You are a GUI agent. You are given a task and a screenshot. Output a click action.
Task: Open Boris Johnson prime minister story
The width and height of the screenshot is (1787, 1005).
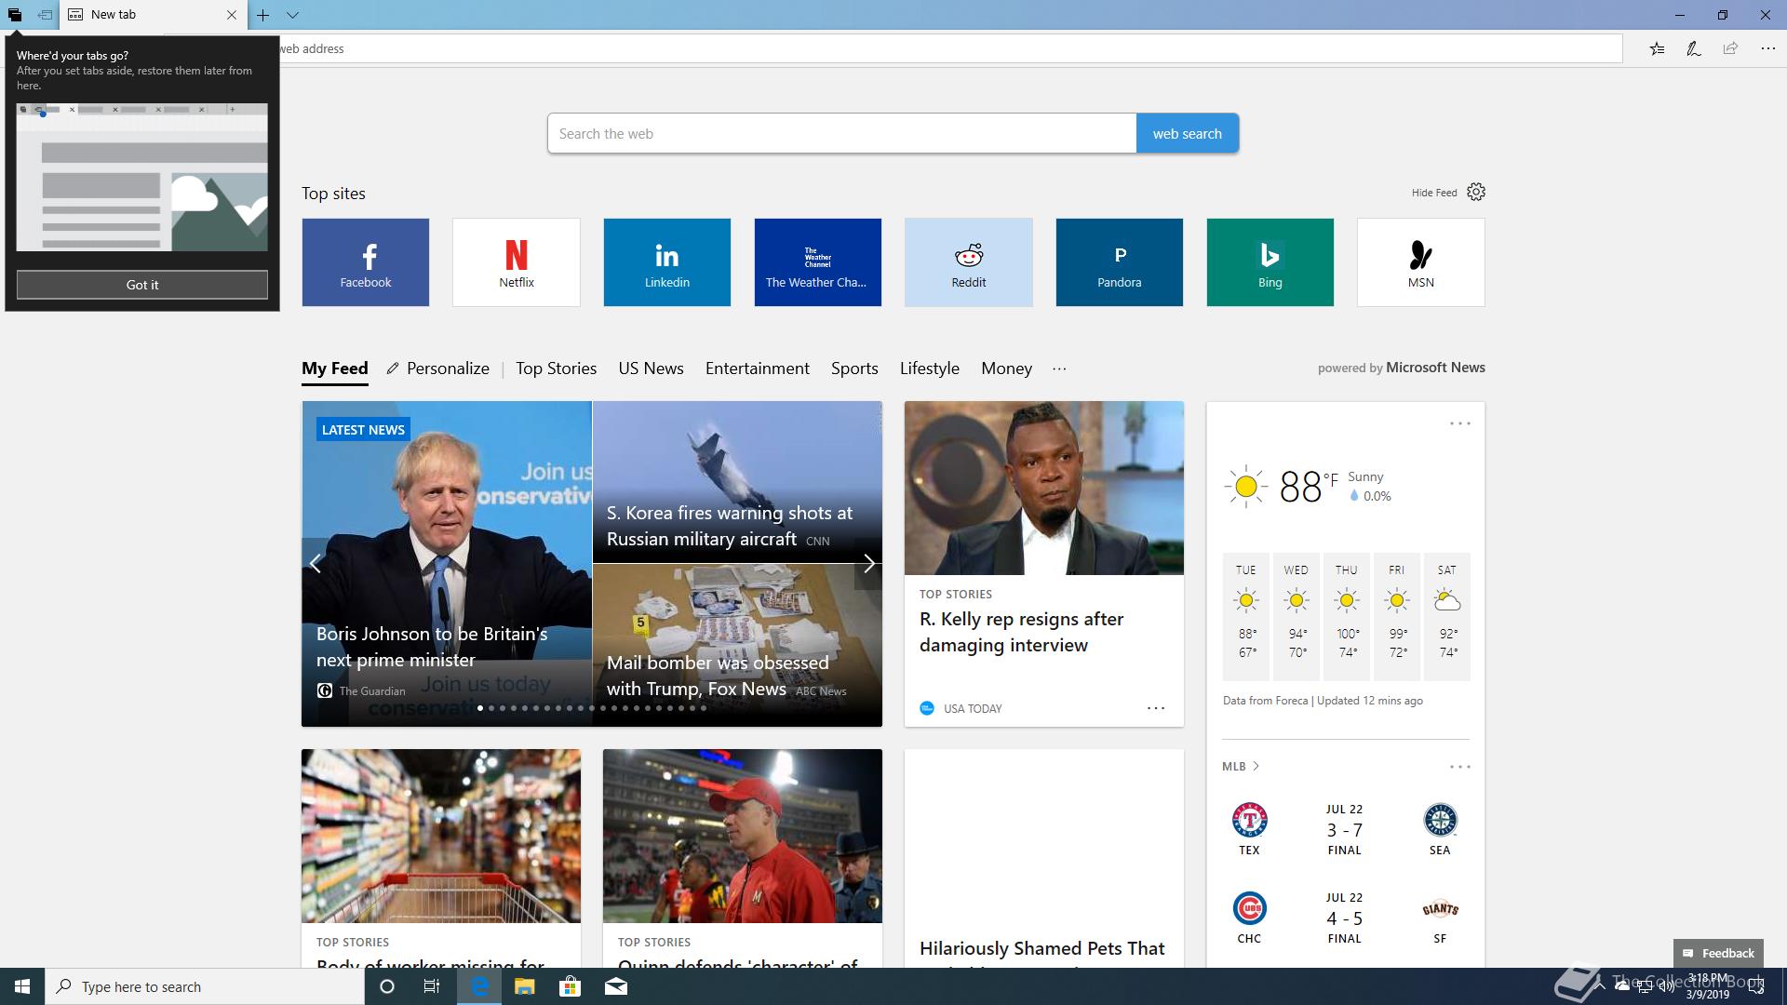click(x=432, y=647)
